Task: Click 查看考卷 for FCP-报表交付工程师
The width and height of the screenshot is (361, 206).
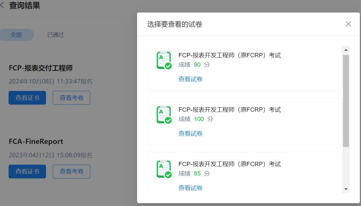Action: tap(71, 98)
